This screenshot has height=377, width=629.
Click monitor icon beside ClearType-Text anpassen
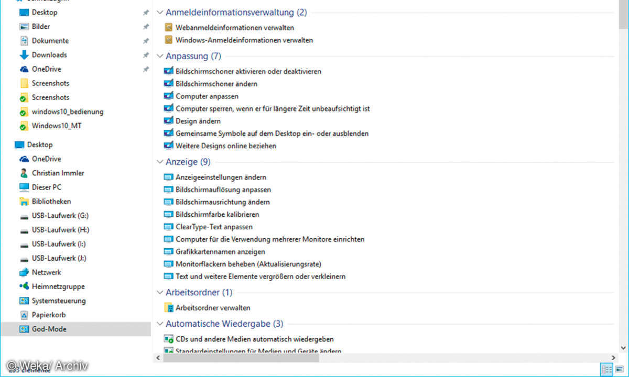click(x=168, y=227)
